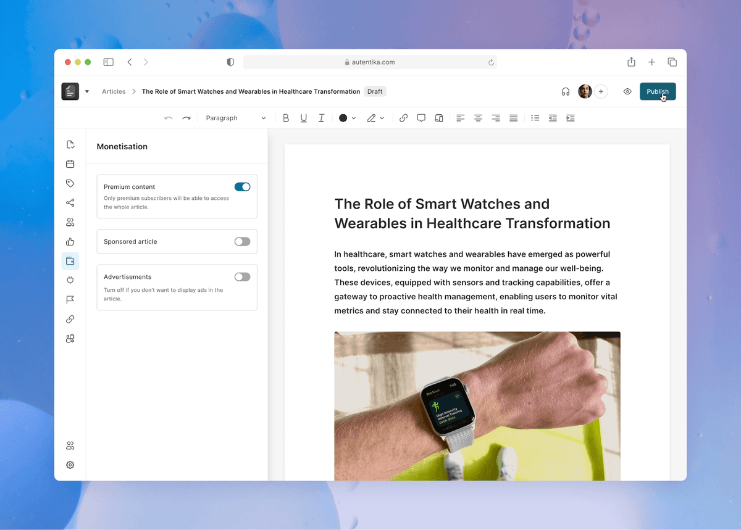Click the Articles breadcrumb

click(114, 91)
